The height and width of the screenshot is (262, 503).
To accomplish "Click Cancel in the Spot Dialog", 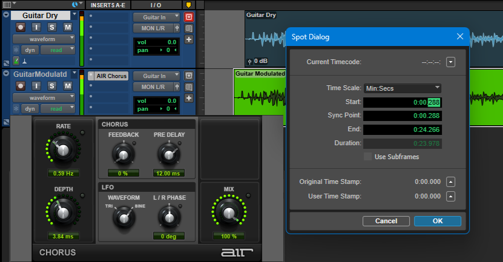I will pyautogui.click(x=386, y=221).
